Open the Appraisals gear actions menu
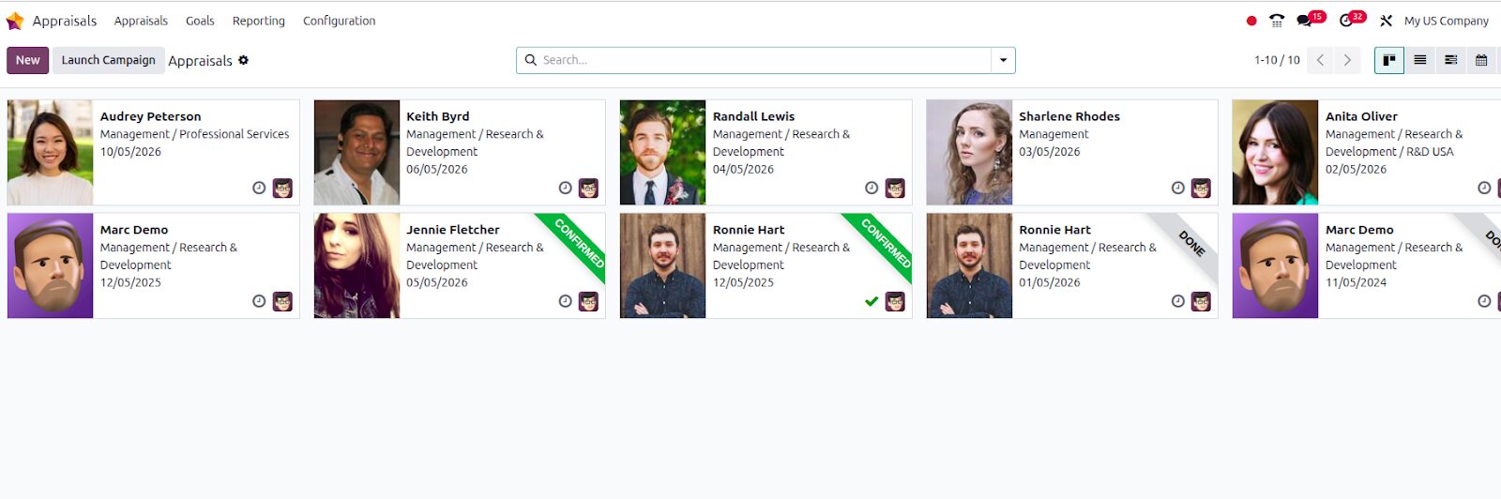The width and height of the screenshot is (1501, 499). [244, 60]
